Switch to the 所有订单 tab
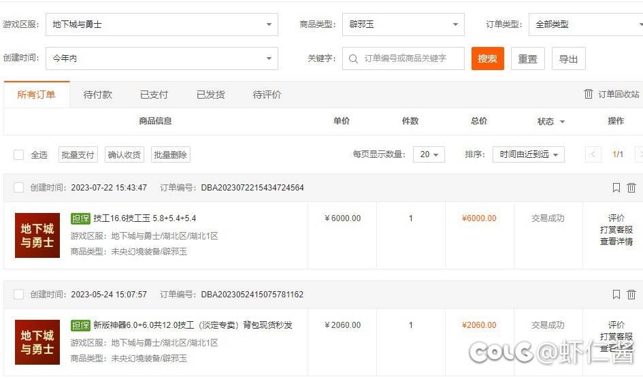 point(37,95)
